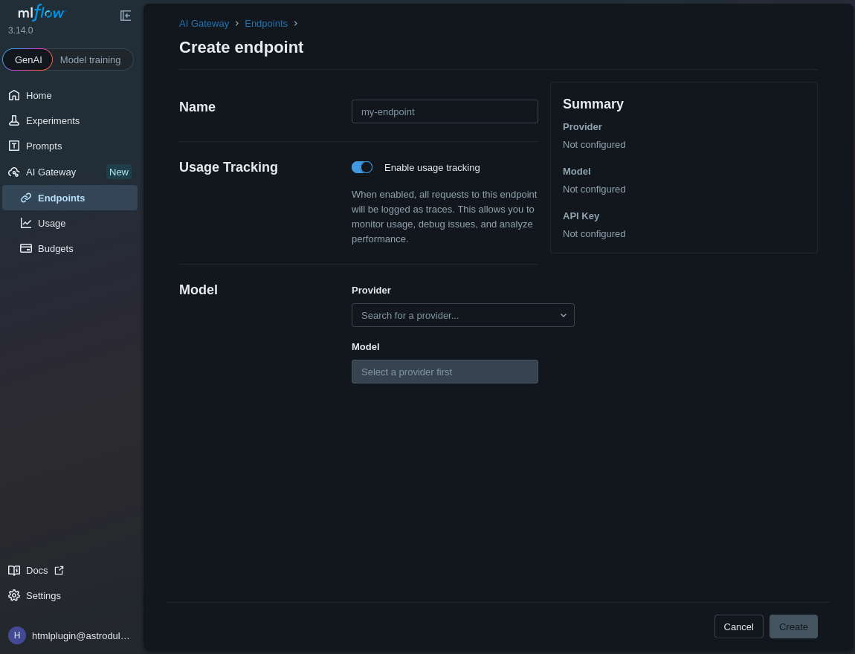Viewport: 855px width, 654px height.
Task: Switch to the GenAI tab
Action: coord(28,59)
